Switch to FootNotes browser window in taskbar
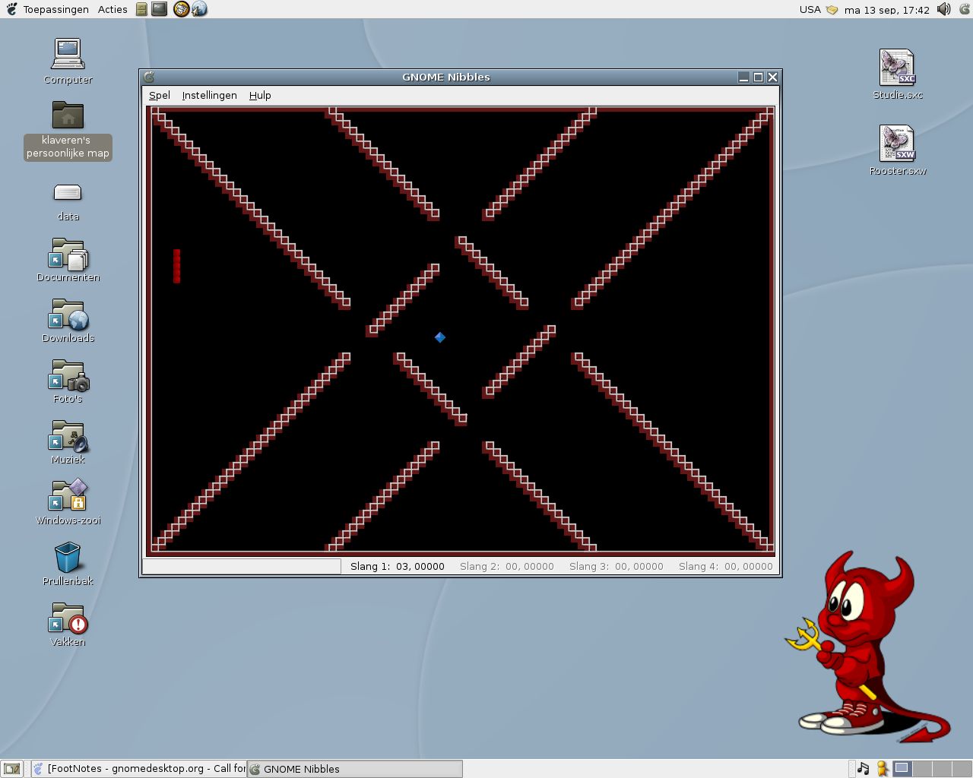The image size is (973, 778). pos(139,769)
